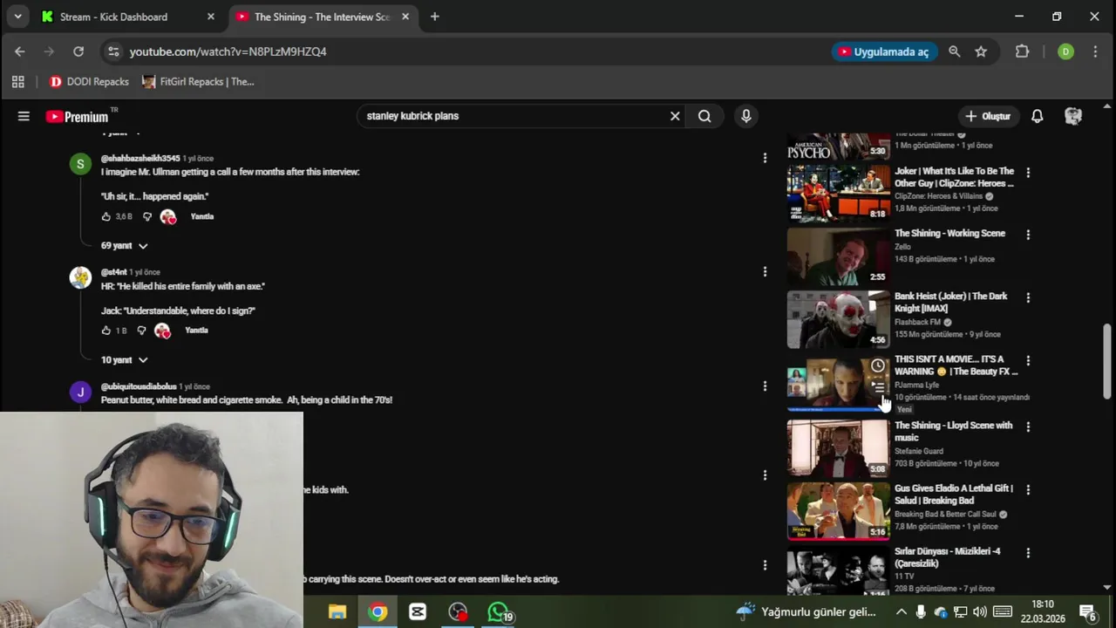Image resolution: width=1116 pixels, height=628 pixels.
Task: Dislike the comment by @shahbazsheikh3545
Action: 147,216
